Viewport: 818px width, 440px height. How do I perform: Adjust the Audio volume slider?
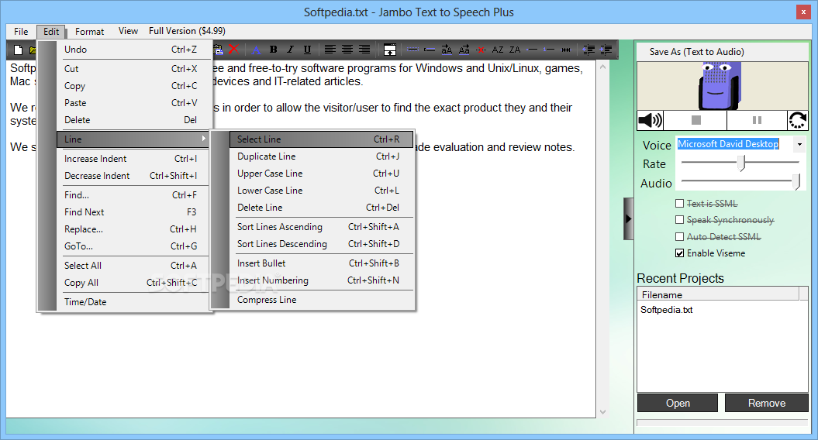(x=796, y=182)
